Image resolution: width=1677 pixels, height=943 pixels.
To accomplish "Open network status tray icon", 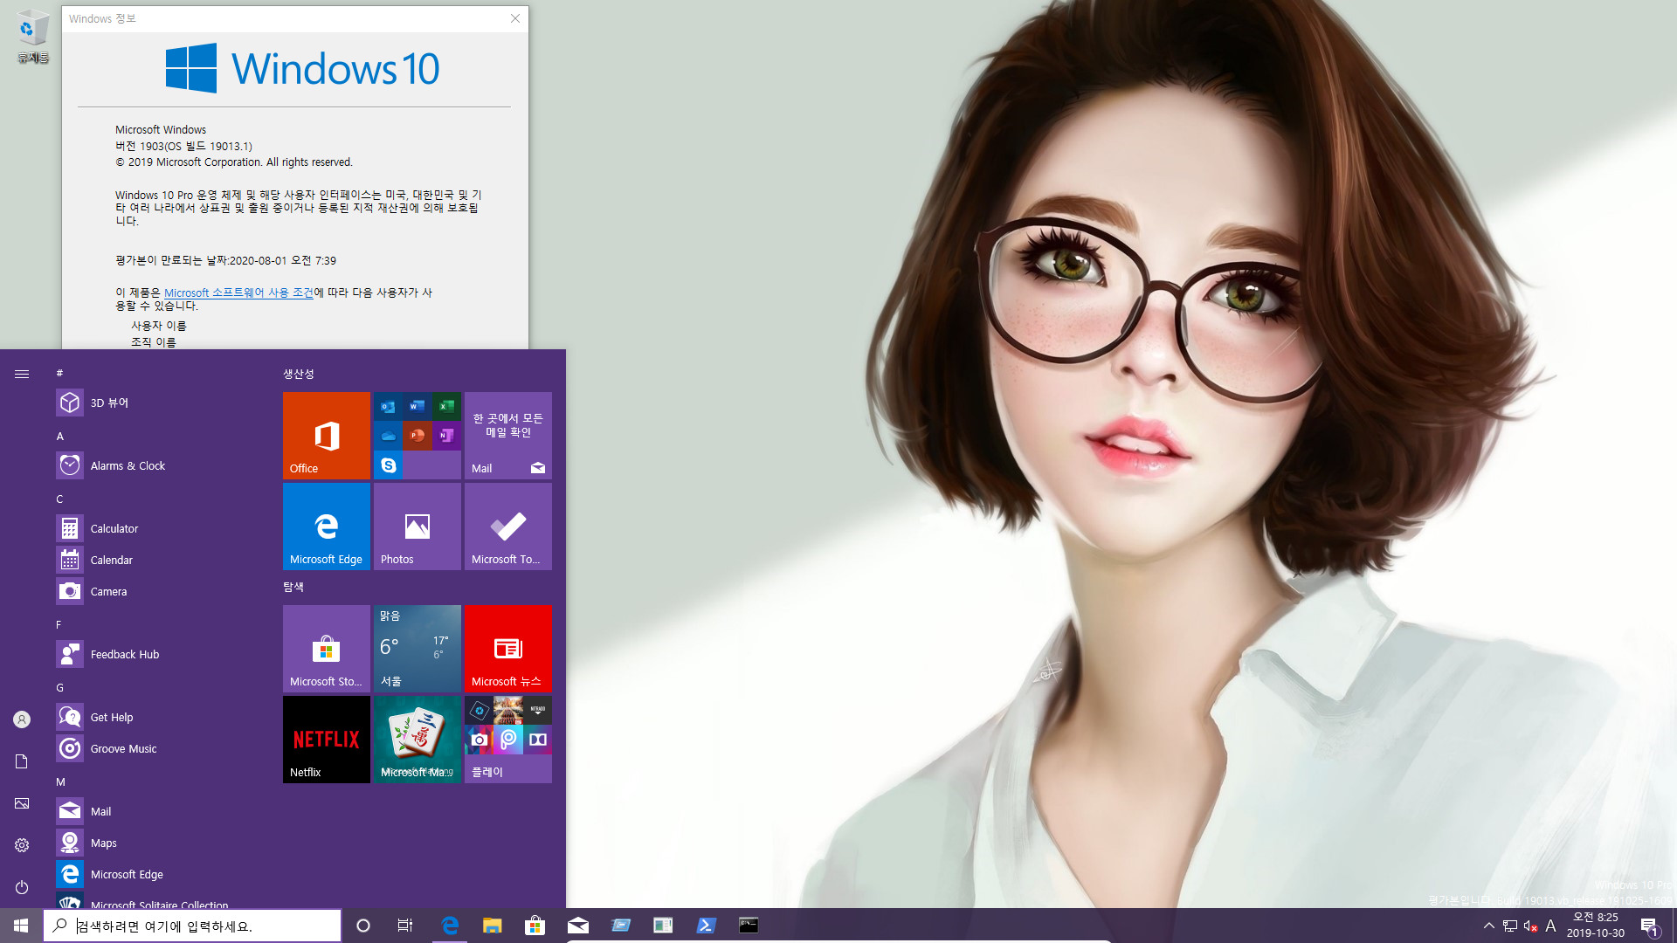I will coord(1510,926).
